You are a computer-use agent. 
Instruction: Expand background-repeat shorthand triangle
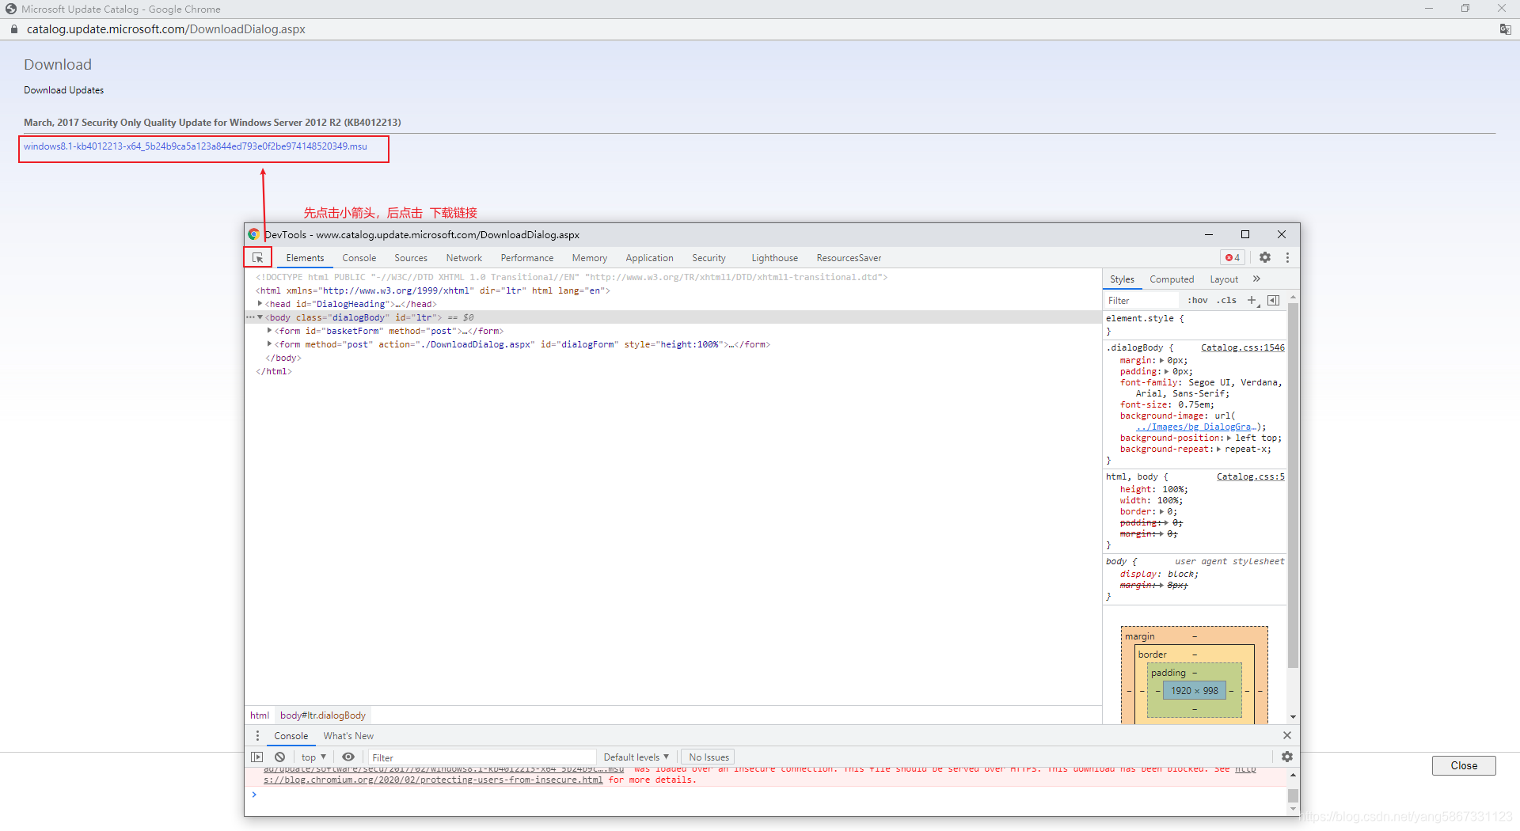click(x=1218, y=449)
